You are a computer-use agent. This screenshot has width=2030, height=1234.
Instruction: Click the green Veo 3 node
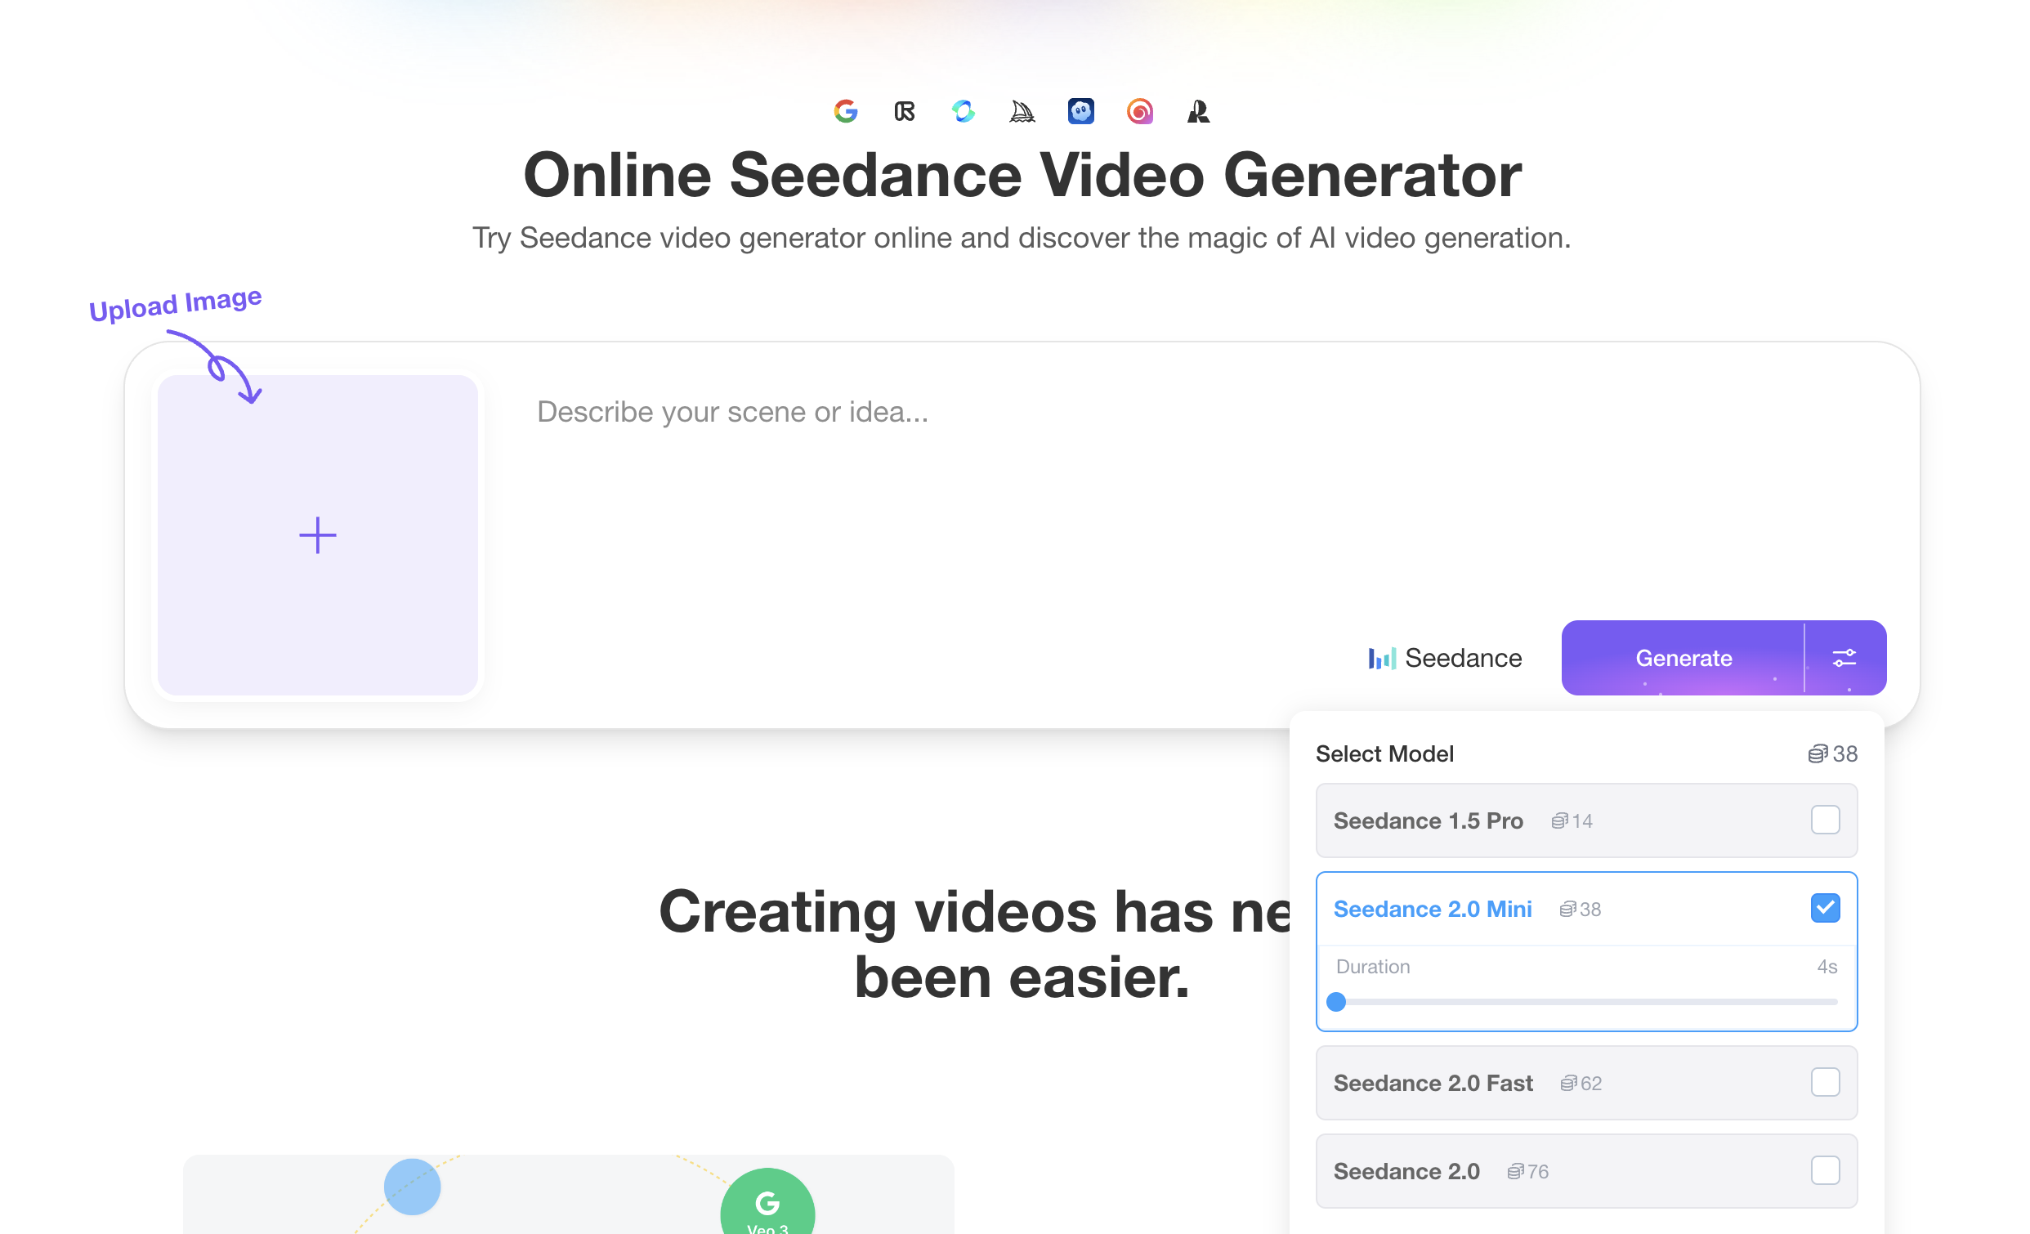point(767,1202)
